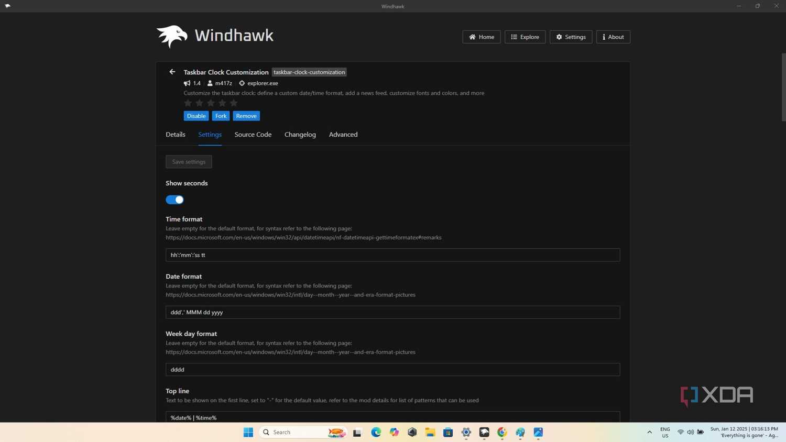Fork the mod
The height and width of the screenshot is (442, 786).
click(x=221, y=116)
